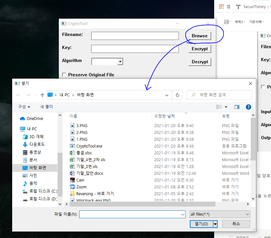Sort by 수정한 날짜 column header
The image size is (271, 238).
(164, 116)
